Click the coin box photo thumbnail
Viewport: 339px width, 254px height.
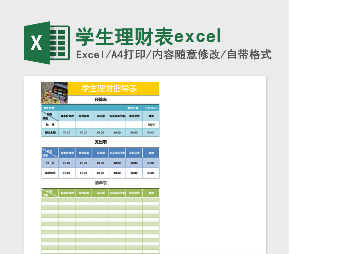click(x=54, y=93)
